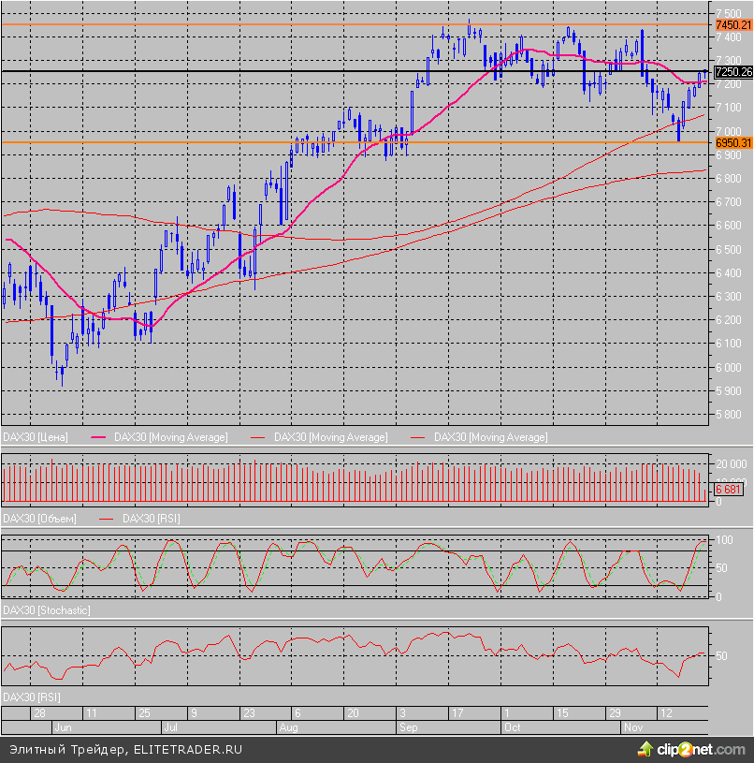
Task: Select the 7450.21 resistance price label
Action: (x=732, y=24)
